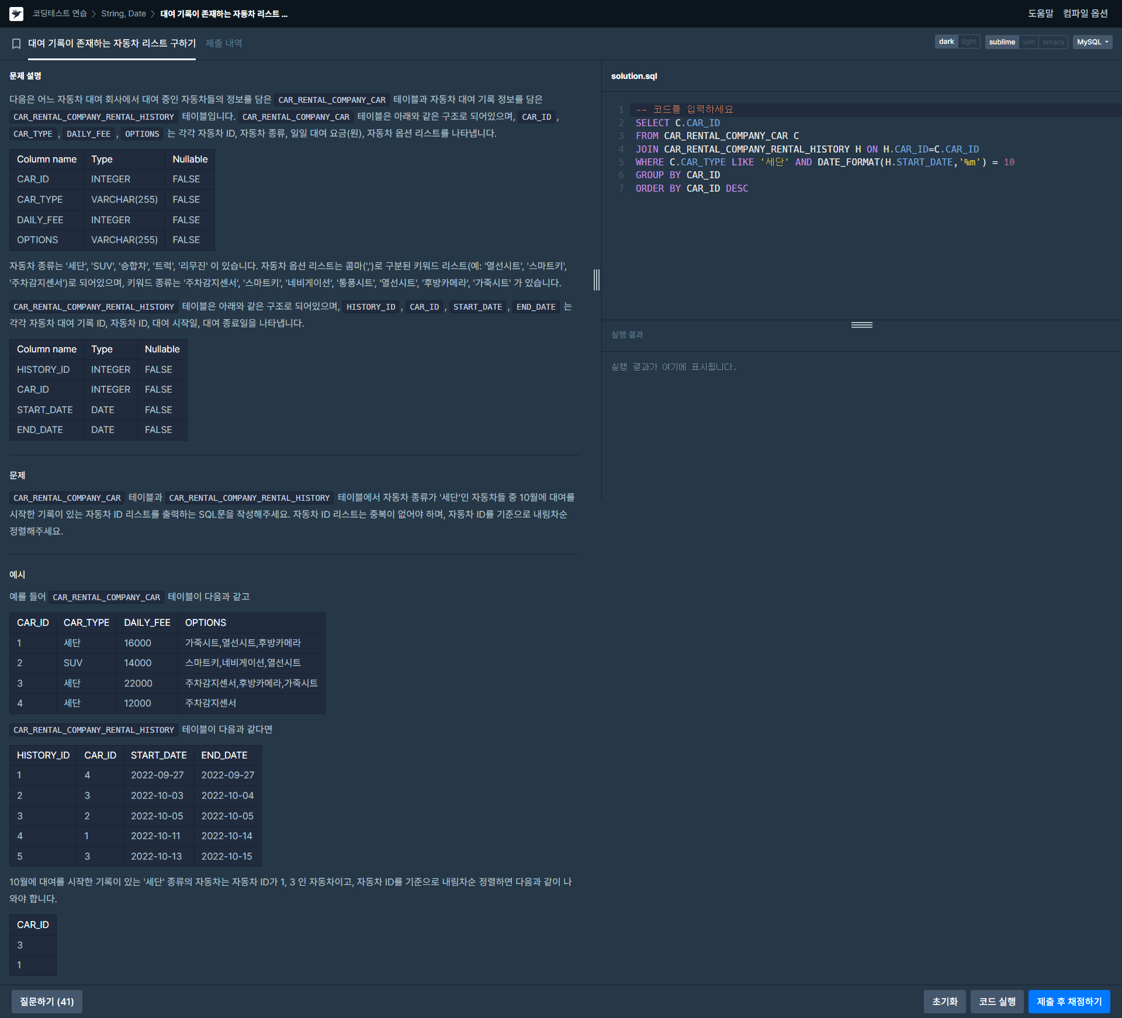Click String, Date breadcrumb link

pyautogui.click(x=123, y=13)
